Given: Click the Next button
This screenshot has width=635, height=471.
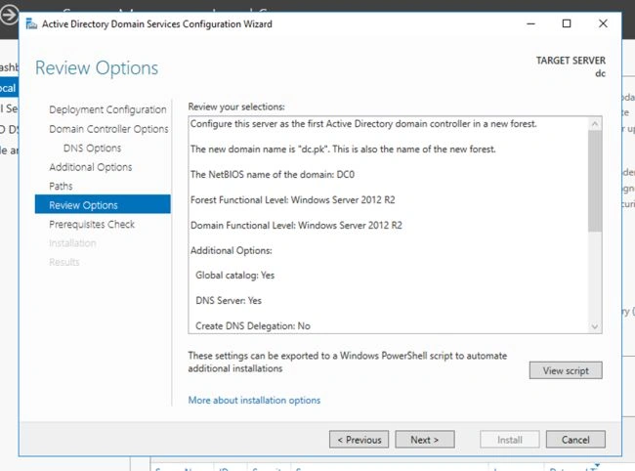Looking at the screenshot, I should [x=424, y=440].
